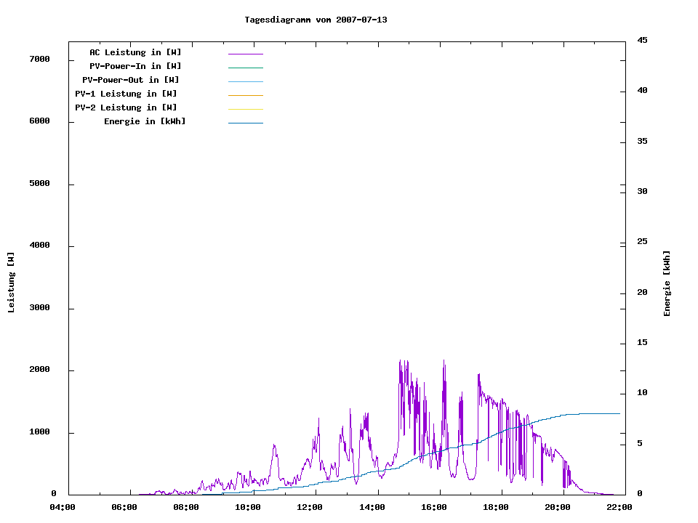The height and width of the screenshot is (523, 698).
Task: Click the 18:00 time axis label
Action: coord(496,507)
